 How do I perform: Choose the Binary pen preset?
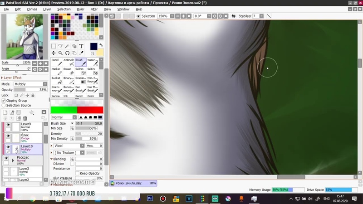coord(69,80)
